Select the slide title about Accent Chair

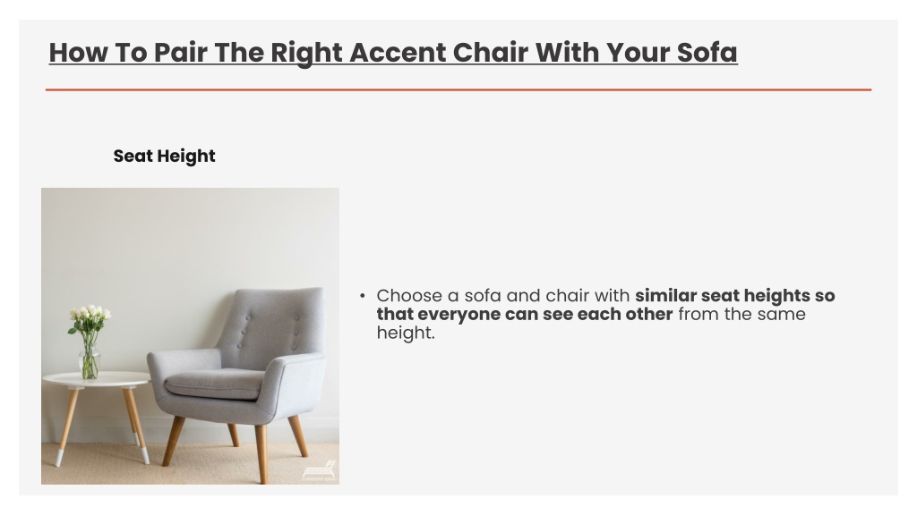[x=393, y=53]
